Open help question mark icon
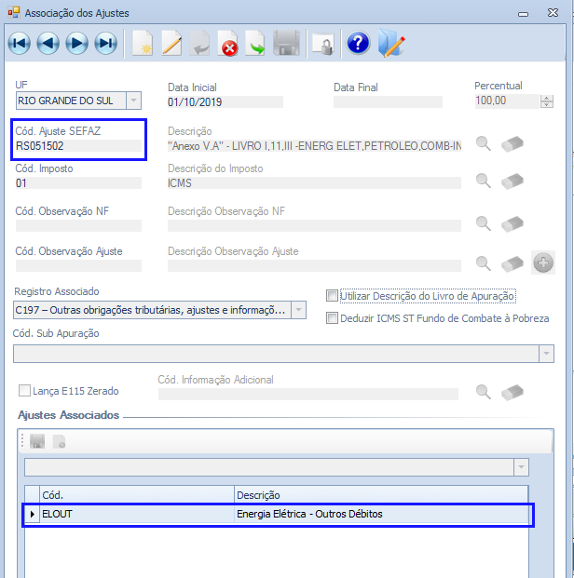The height and width of the screenshot is (578, 574). (x=358, y=43)
